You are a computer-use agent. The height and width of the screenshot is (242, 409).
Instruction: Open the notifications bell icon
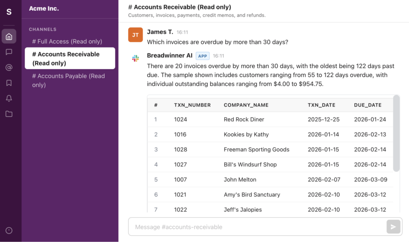(9, 98)
